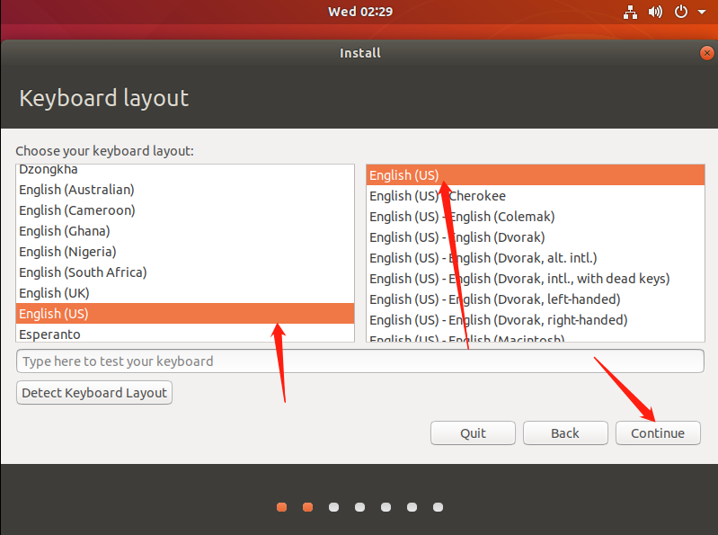Select English (Cameroon) layout
The image size is (718, 535).
click(x=185, y=210)
